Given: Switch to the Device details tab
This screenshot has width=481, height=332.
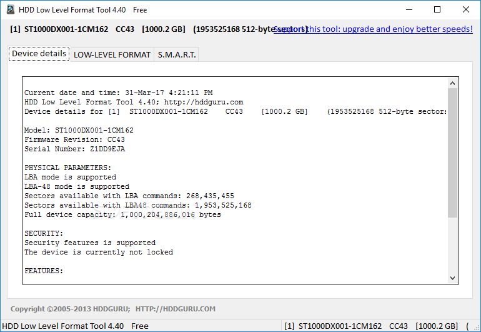Looking at the screenshot, I should 39,54.
